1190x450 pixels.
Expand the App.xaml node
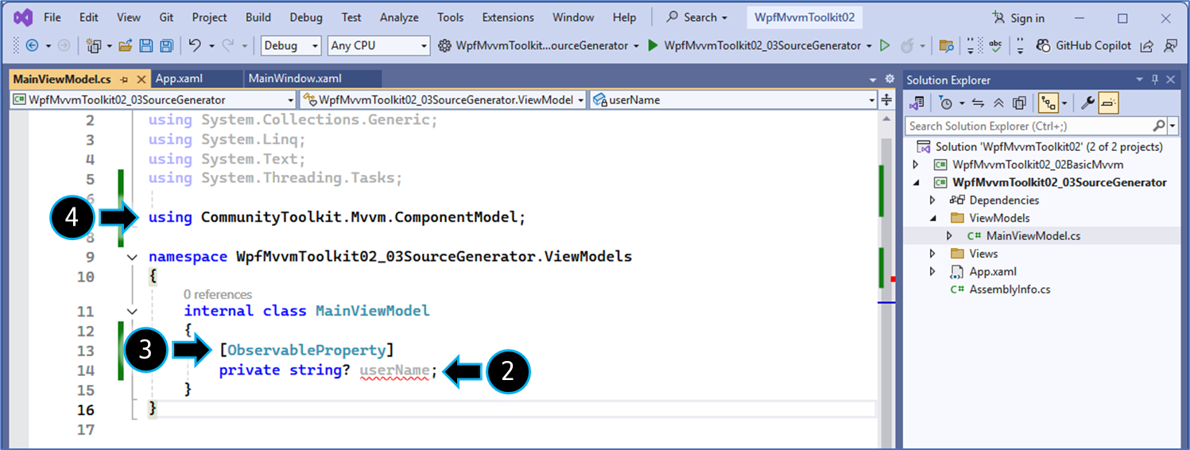(933, 272)
